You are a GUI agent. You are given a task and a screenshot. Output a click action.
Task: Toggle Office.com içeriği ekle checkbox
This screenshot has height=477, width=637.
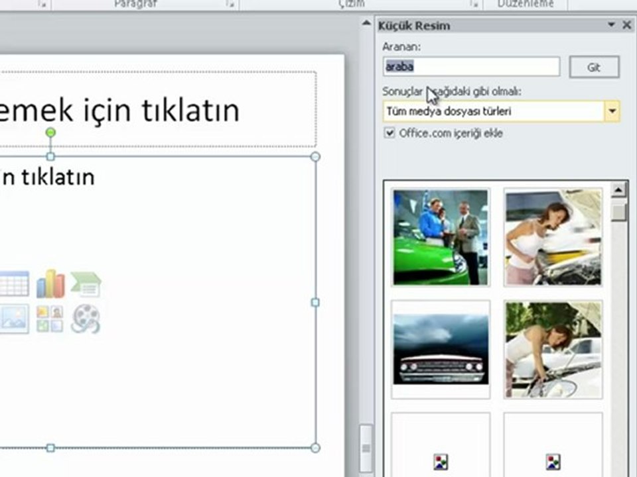[389, 133]
